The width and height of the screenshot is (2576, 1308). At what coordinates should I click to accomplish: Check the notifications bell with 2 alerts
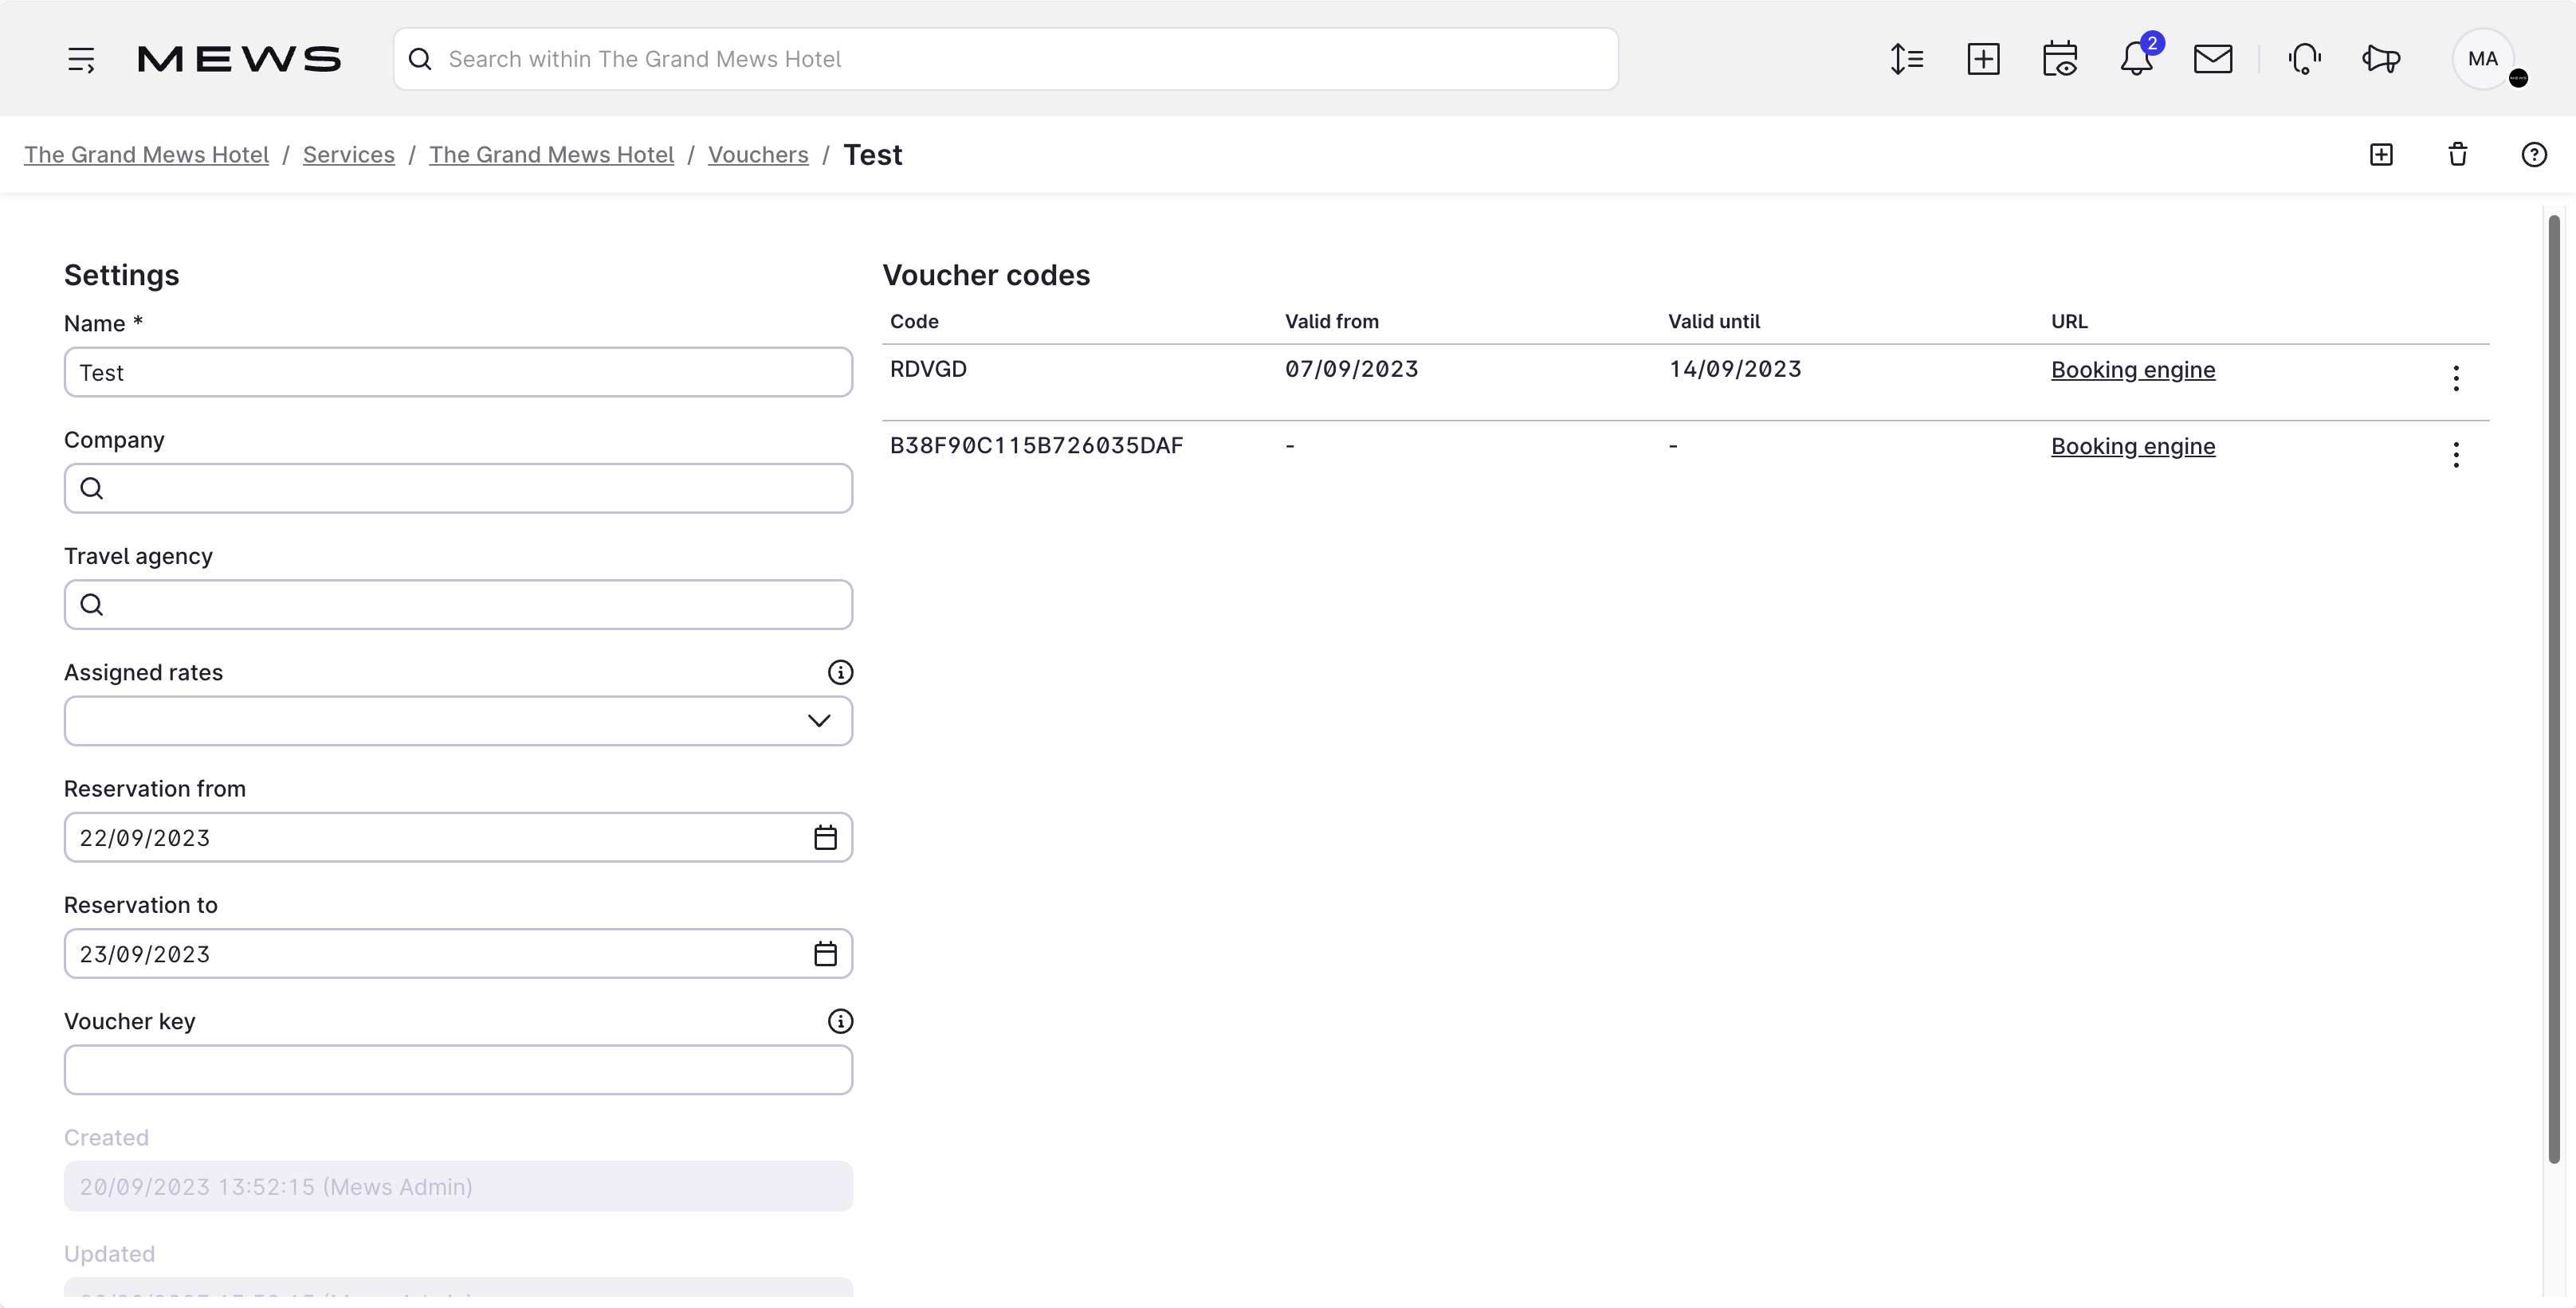click(2136, 58)
